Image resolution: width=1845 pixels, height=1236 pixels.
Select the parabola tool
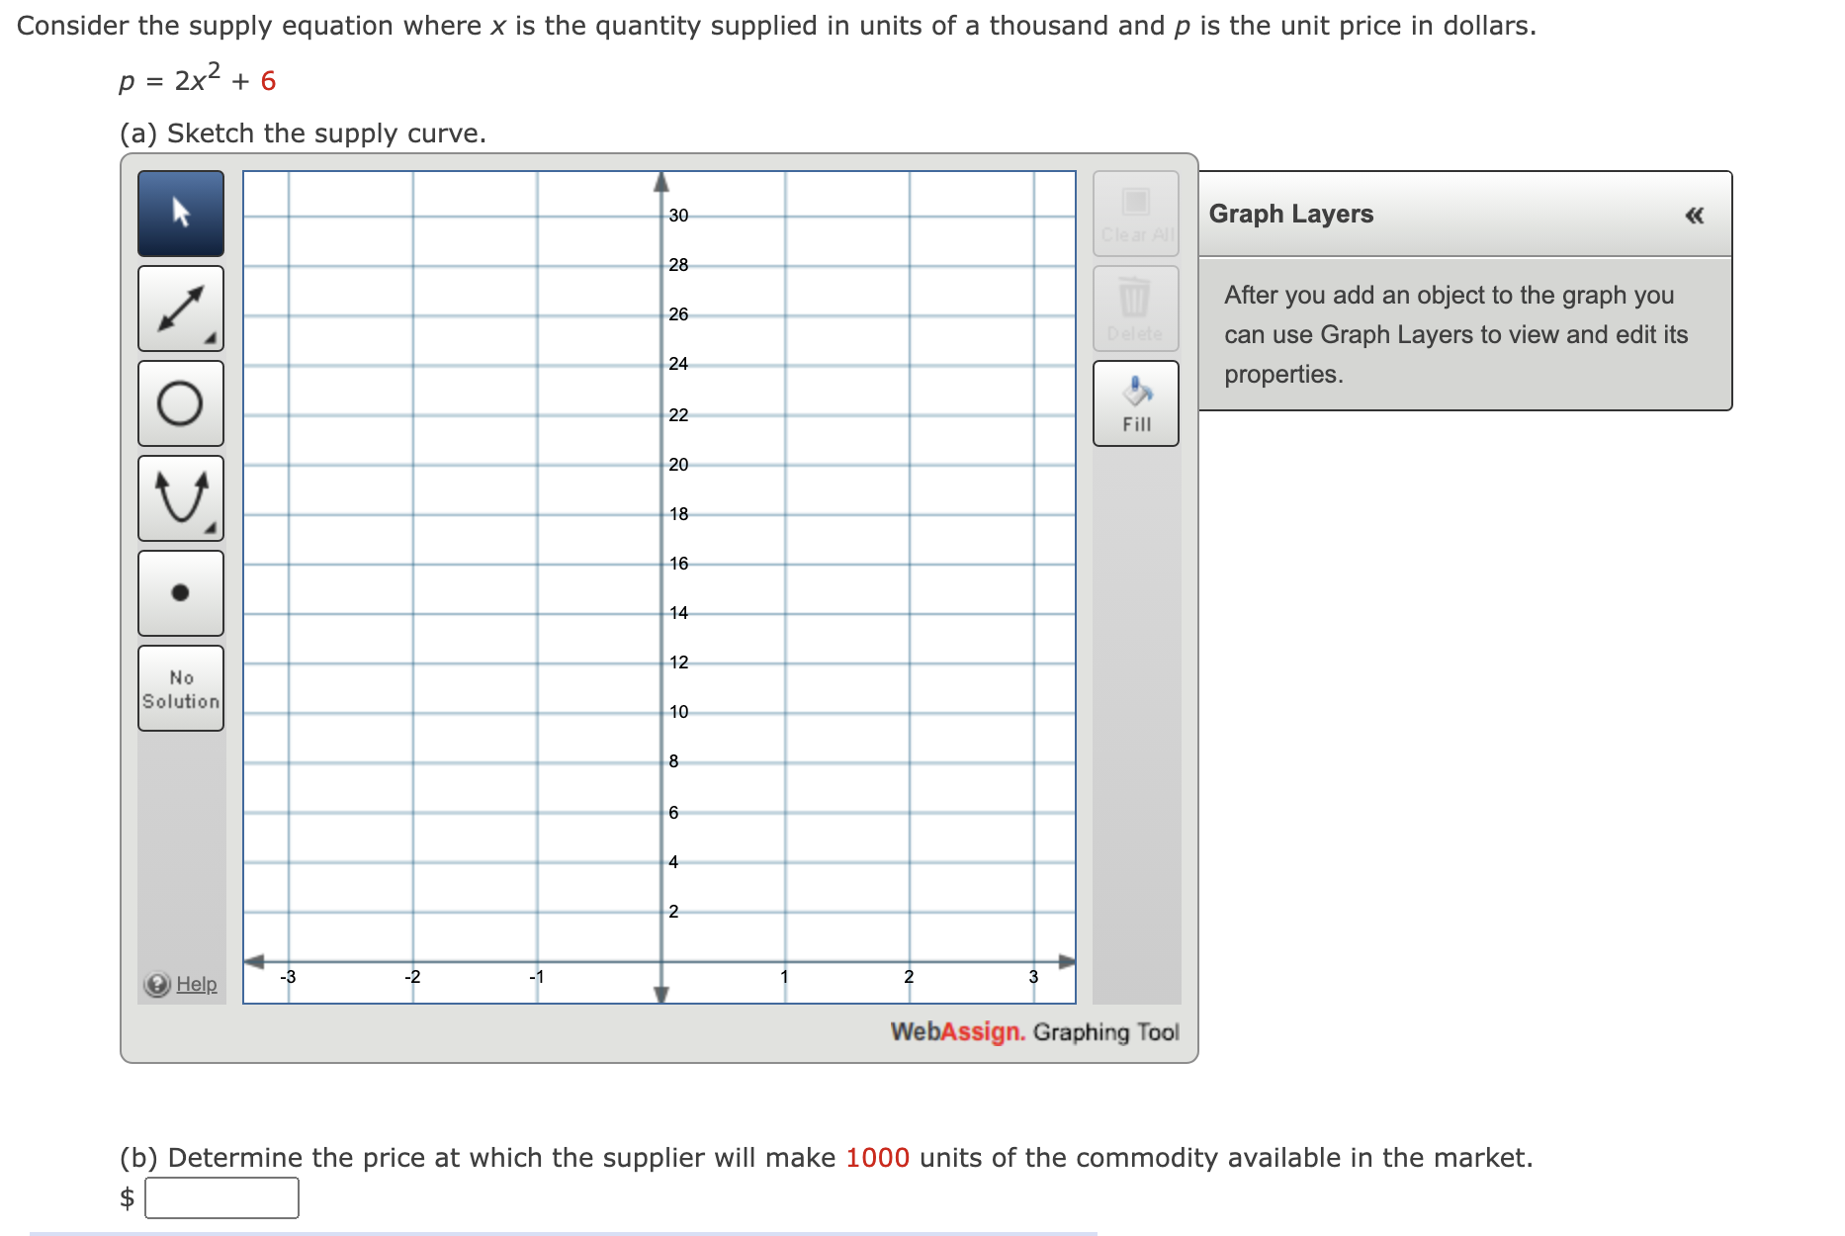(181, 498)
